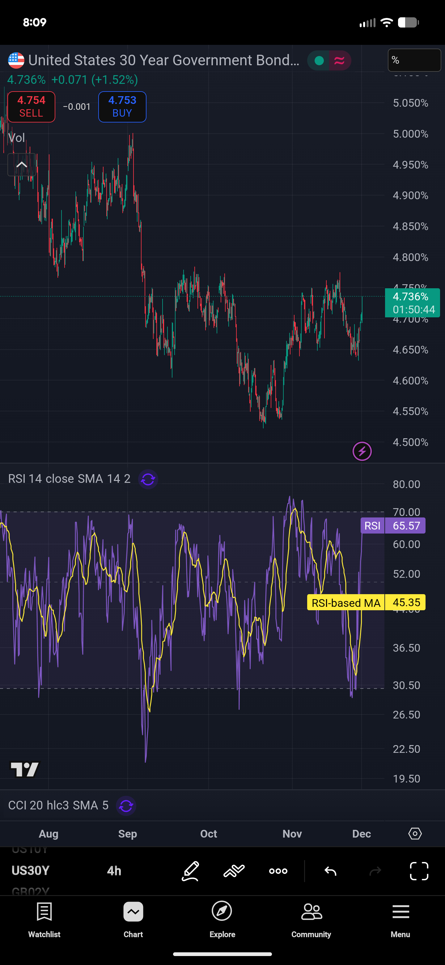Switch to the Chart tab
The height and width of the screenshot is (965, 445).
[133, 920]
